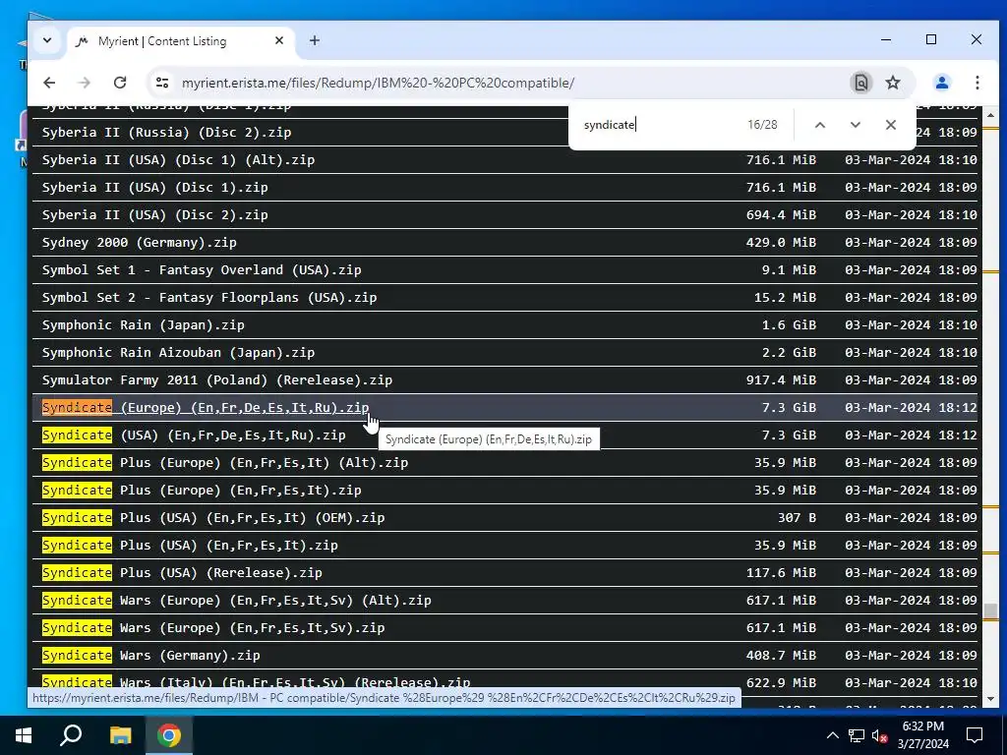Click the find-in-page icon in address bar
This screenshot has width=1007, height=755.
(860, 83)
